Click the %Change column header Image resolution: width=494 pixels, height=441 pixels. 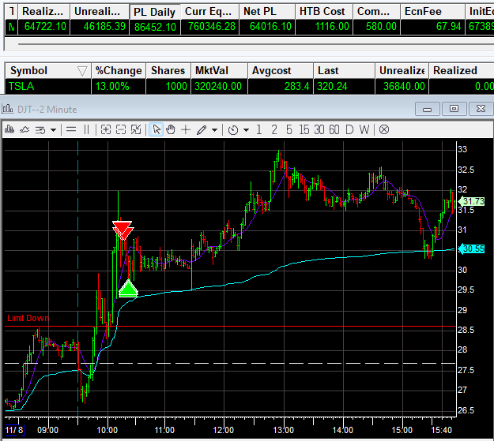pyautogui.click(x=119, y=70)
